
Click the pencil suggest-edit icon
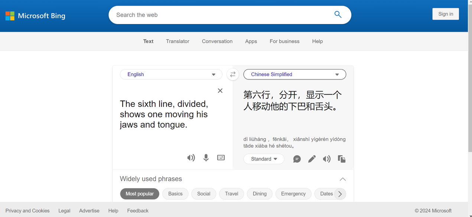click(312, 159)
